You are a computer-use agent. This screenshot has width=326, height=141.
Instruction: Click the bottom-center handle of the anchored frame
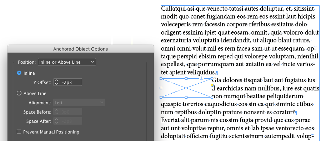pos(186,97)
